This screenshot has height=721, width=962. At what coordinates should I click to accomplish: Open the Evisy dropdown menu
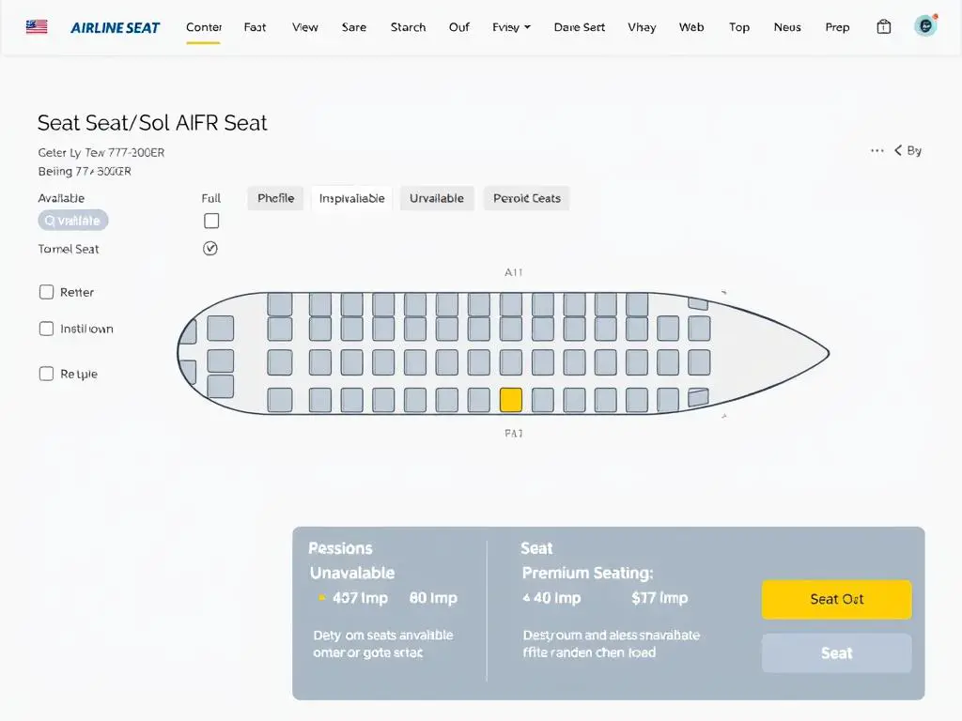pyautogui.click(x=510, y=27)
